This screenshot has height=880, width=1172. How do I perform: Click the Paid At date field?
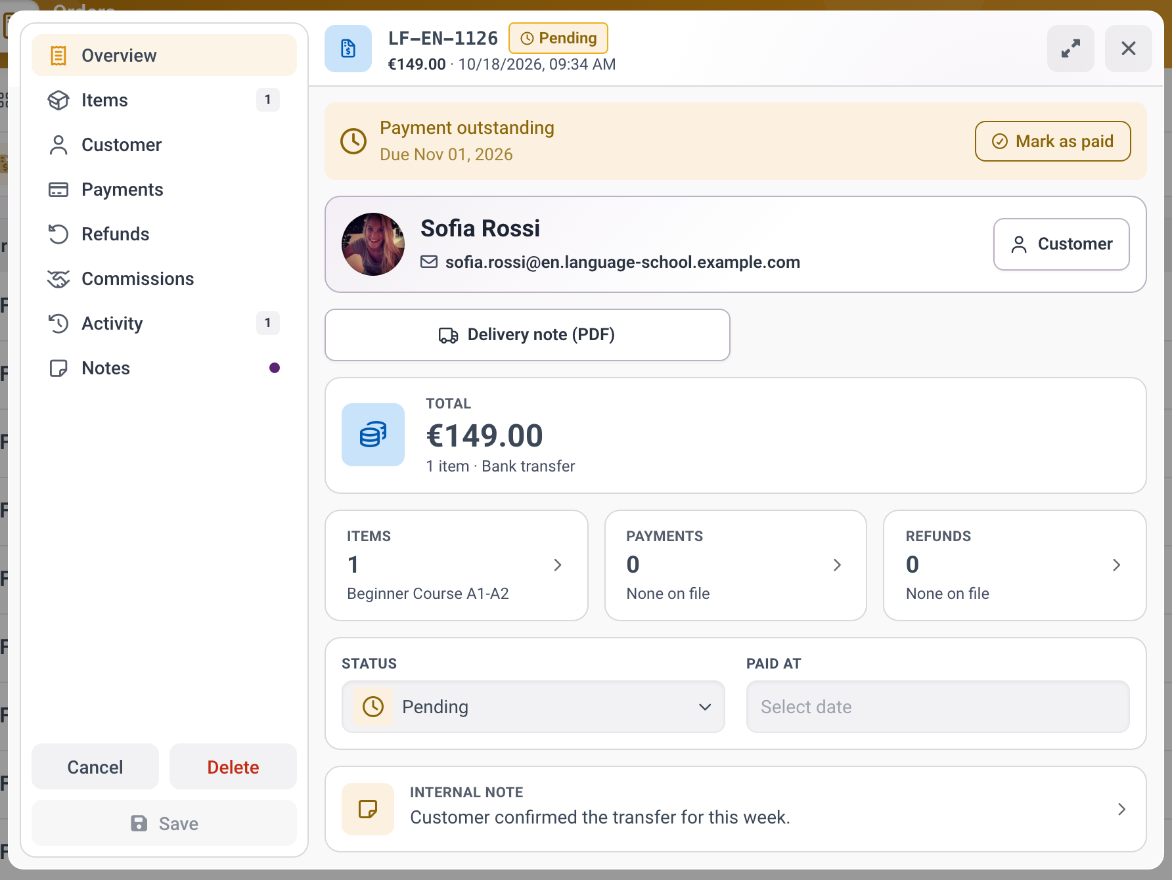click(x=938, y=707)
